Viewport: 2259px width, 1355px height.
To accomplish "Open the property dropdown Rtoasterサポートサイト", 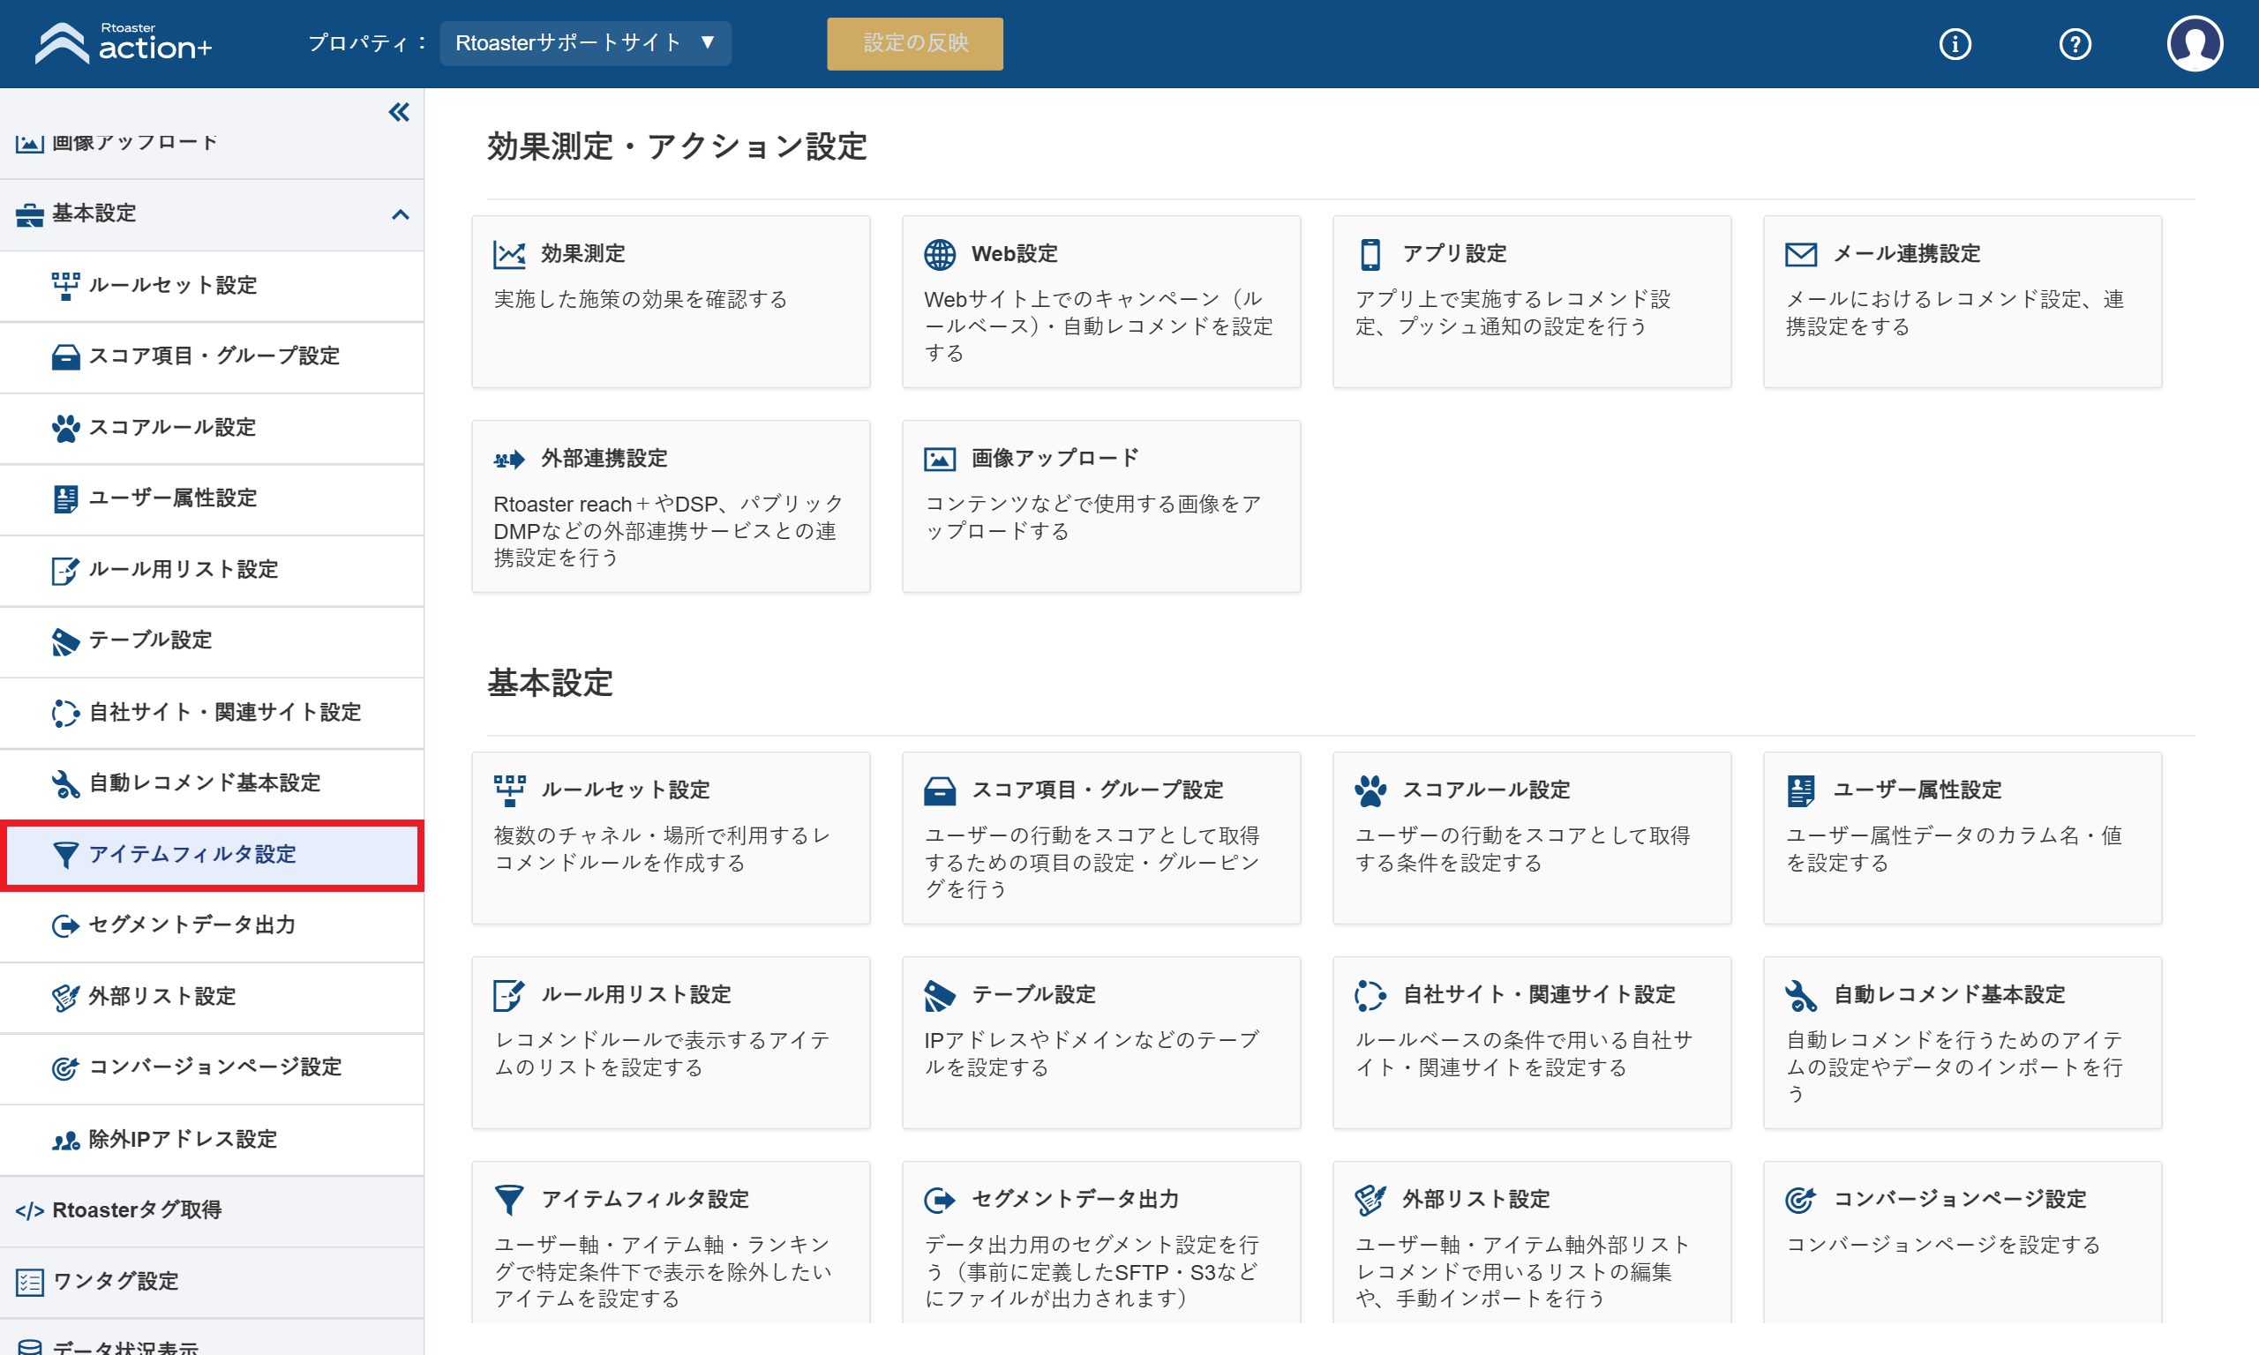I will click(585, 43).
